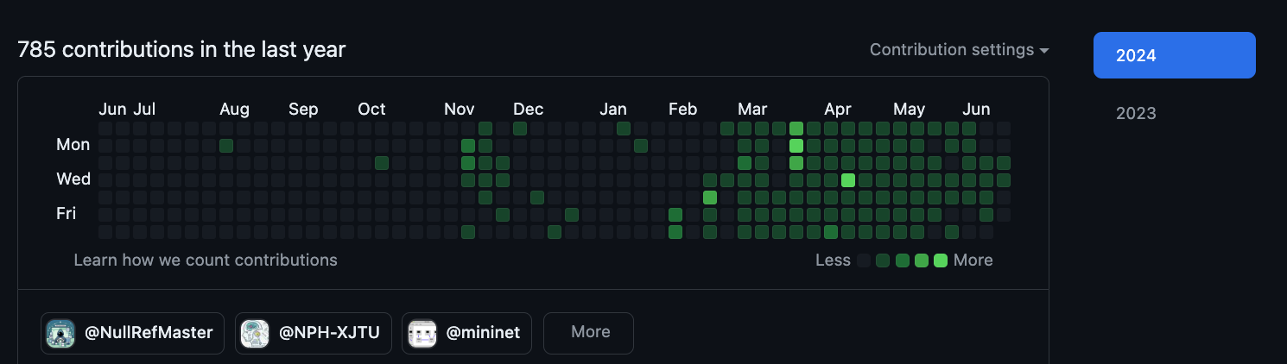Click the caret arrow beside Contribution settings
The height and width of the screenshot is (364, 1287).
click(x=1044, y=51)
